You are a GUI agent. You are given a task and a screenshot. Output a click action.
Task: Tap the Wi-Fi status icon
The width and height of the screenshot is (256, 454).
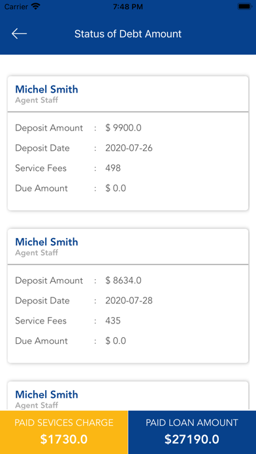(36, 7)
